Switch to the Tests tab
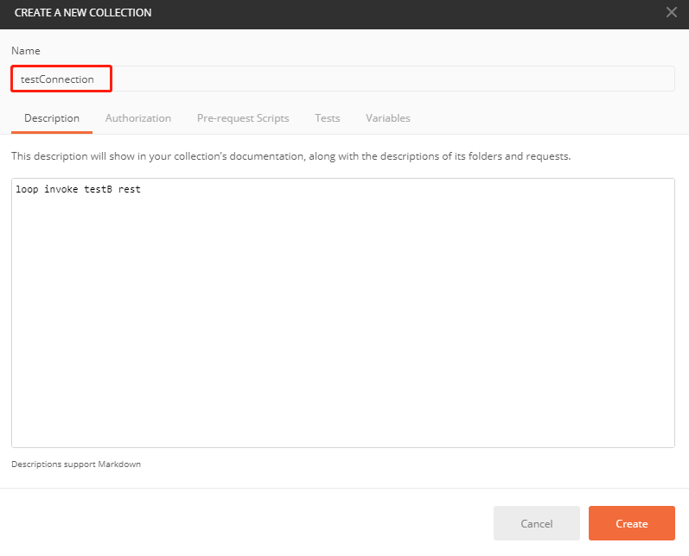The height and width of the screenshot is (556, 689). [x=328, y=118]
